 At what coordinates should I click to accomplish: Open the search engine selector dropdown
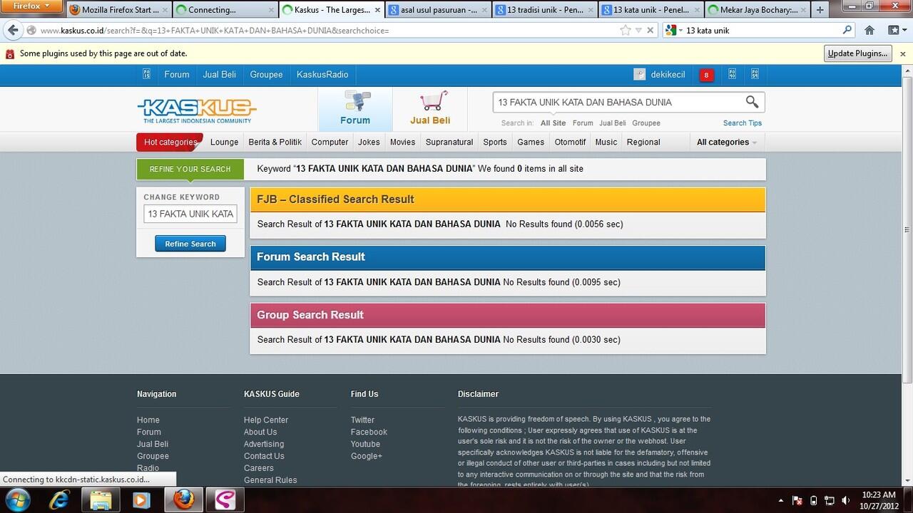pyautogui.click(x=674, y=31)
